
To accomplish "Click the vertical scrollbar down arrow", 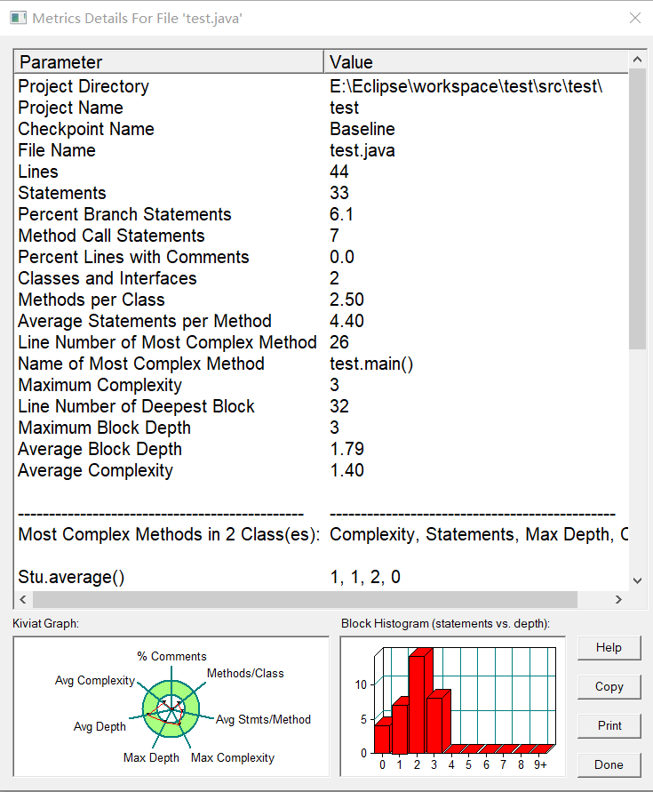I will (637, 580).
